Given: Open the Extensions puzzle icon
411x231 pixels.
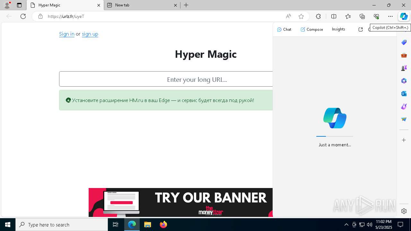Looking at the screenshot, I should [x=318, y=16].
